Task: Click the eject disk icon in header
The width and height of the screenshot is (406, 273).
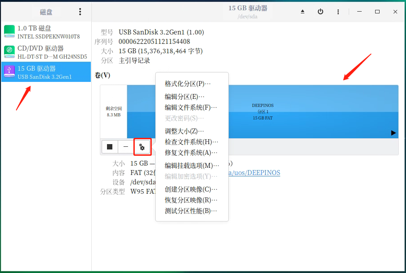Action: [x=303, y=12]
